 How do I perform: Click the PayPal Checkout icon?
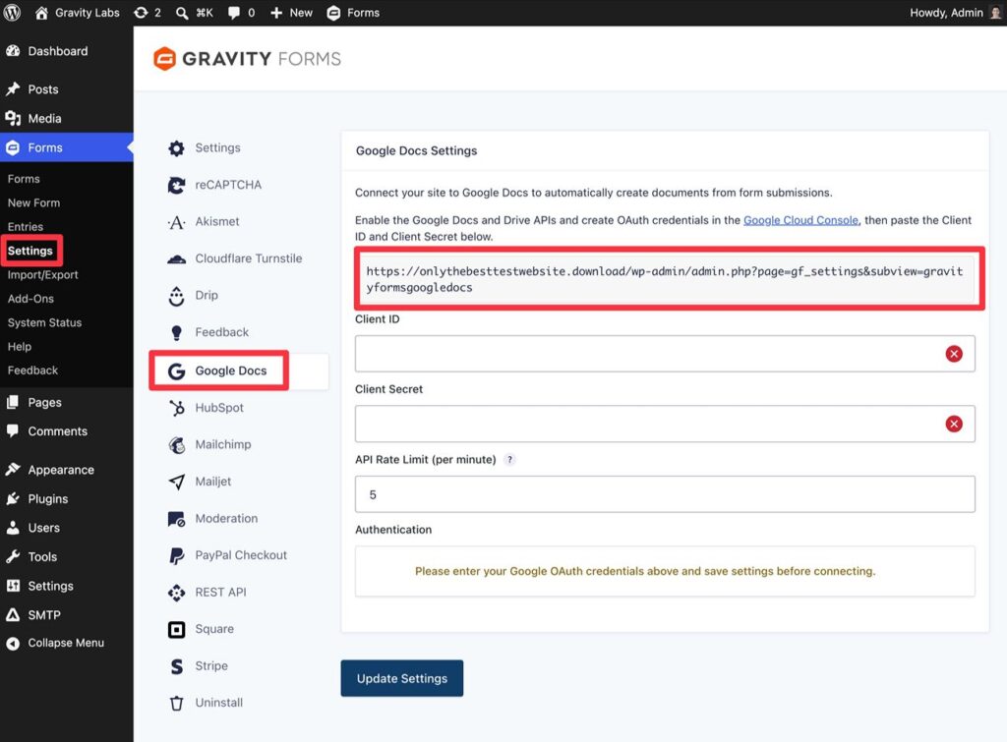click(176, 556)
